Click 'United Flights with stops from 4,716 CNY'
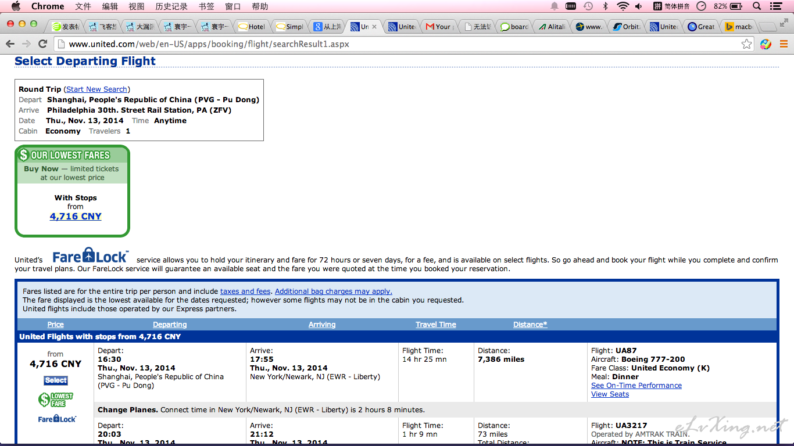Image resolution: width=794 pixels, height=446 pixels. pyautogui.click(x=100, y=337)
